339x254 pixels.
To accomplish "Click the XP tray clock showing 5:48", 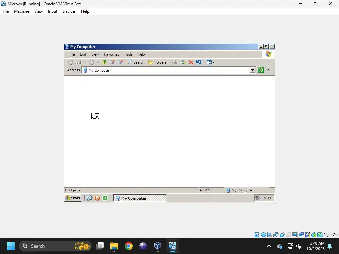I will 267,198.
